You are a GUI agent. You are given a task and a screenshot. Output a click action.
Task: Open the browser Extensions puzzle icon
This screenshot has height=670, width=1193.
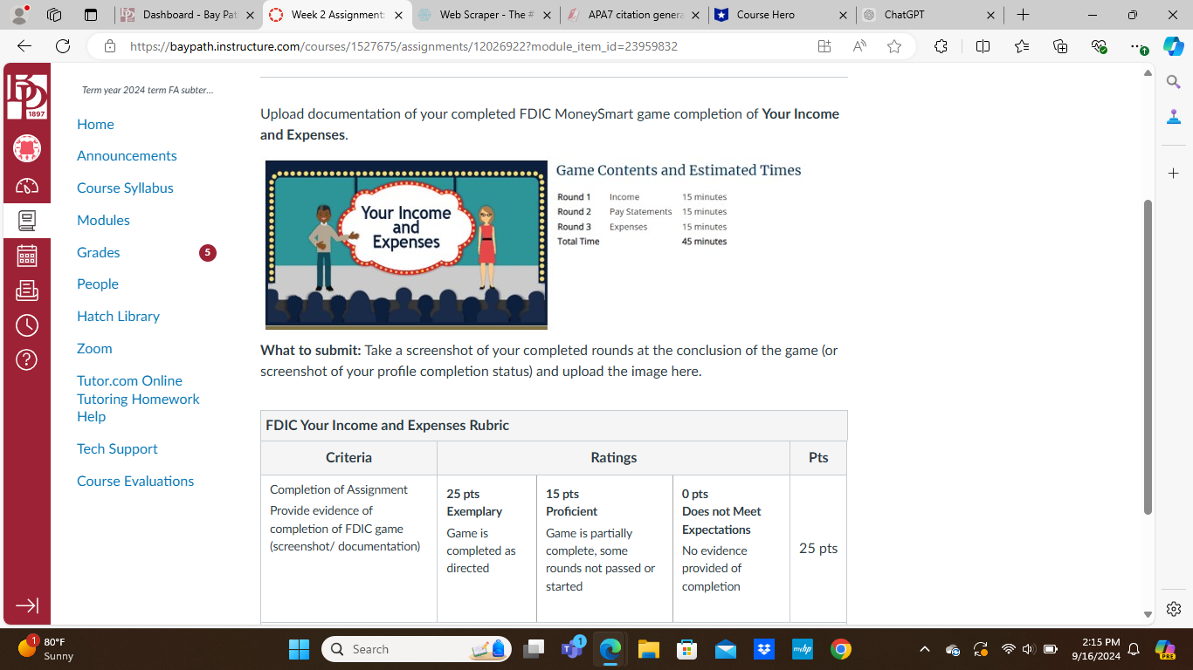click(941, 46)
